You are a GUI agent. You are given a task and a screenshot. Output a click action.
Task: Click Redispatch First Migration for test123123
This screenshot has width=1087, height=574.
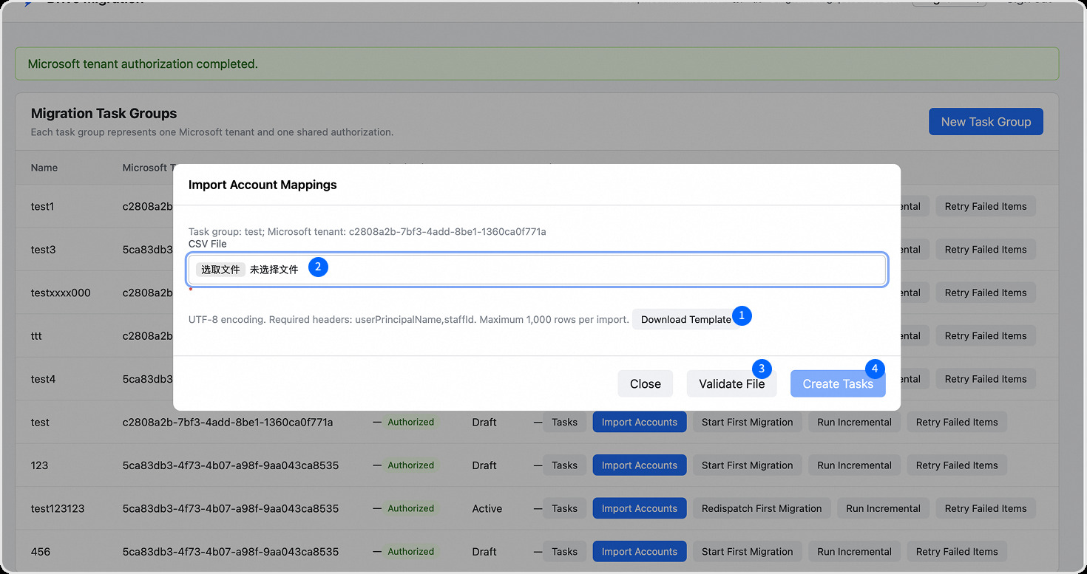762,508
